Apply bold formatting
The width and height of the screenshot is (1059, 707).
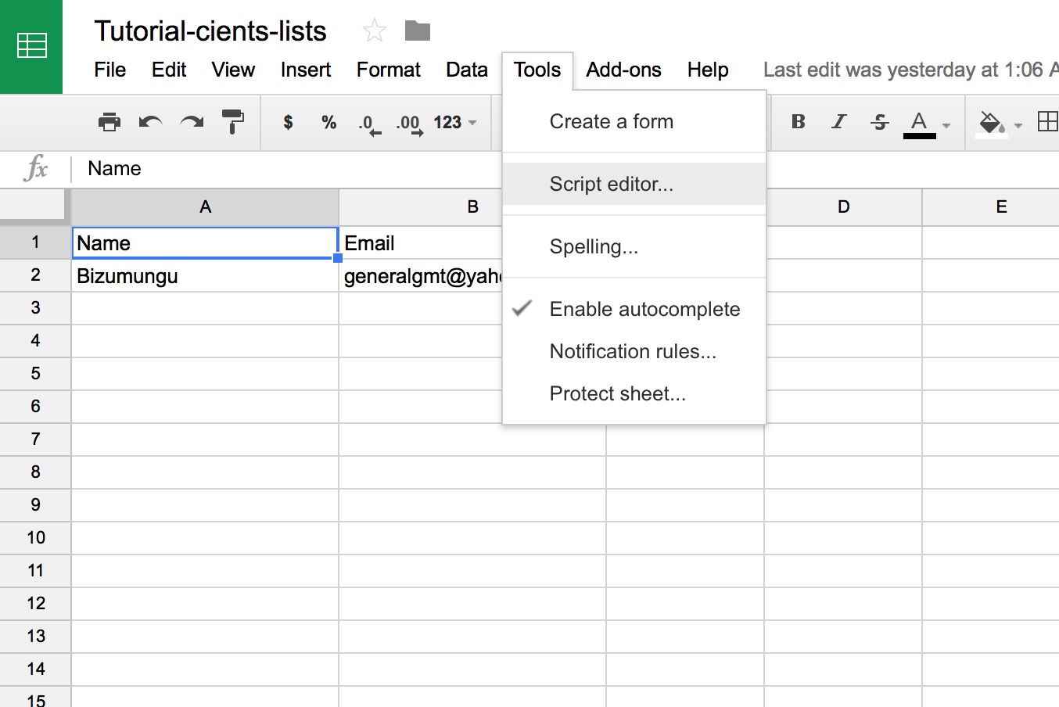coord(797,122)
